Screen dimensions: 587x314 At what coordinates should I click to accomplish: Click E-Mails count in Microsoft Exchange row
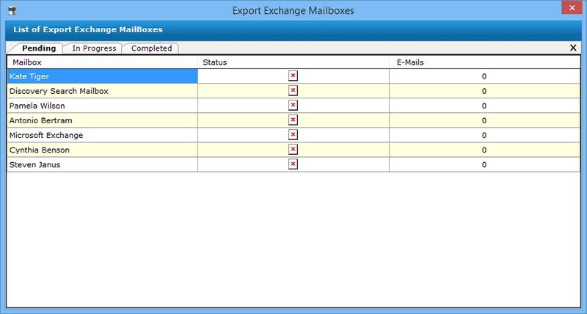tap(484, 135)
